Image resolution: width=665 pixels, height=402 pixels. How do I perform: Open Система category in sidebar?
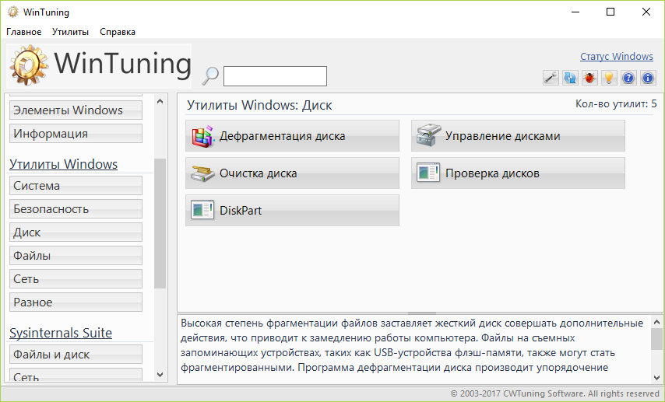tap(76, 186)
